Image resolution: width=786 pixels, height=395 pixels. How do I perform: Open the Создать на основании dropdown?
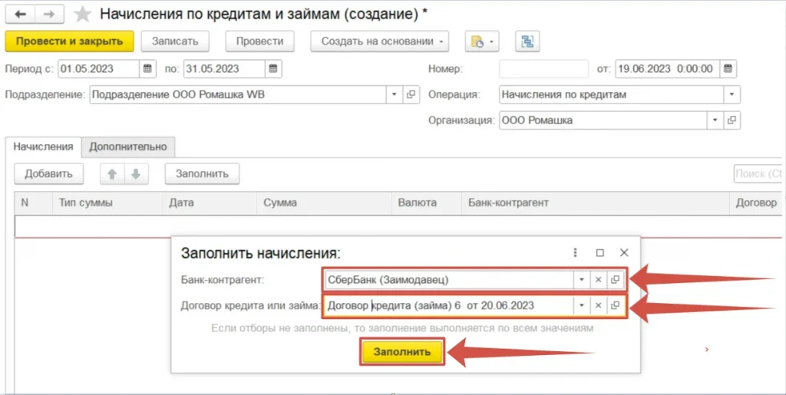tap(379, 41)
